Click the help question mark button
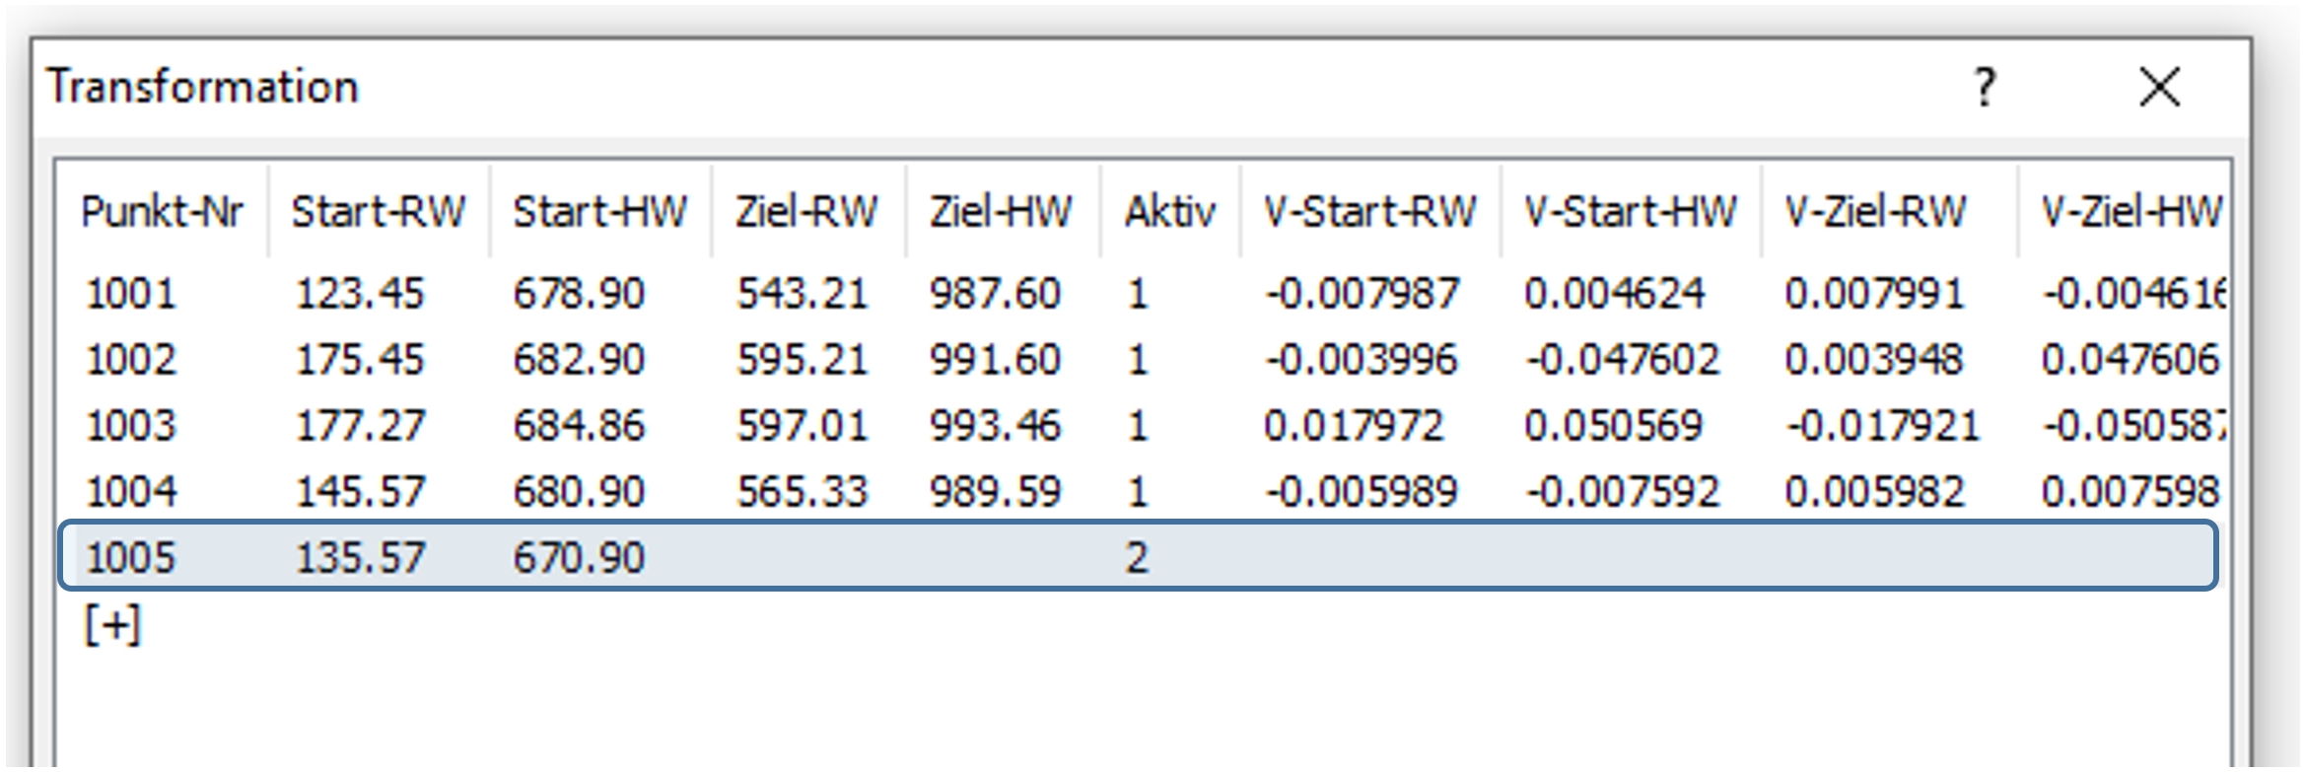The width and height of the screenshot is (2305, 772). click(x=1984, y=88)
